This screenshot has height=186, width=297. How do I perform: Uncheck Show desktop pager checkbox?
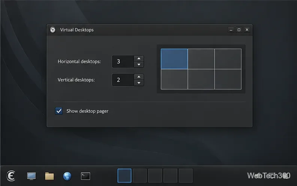[x=59, y=111]
